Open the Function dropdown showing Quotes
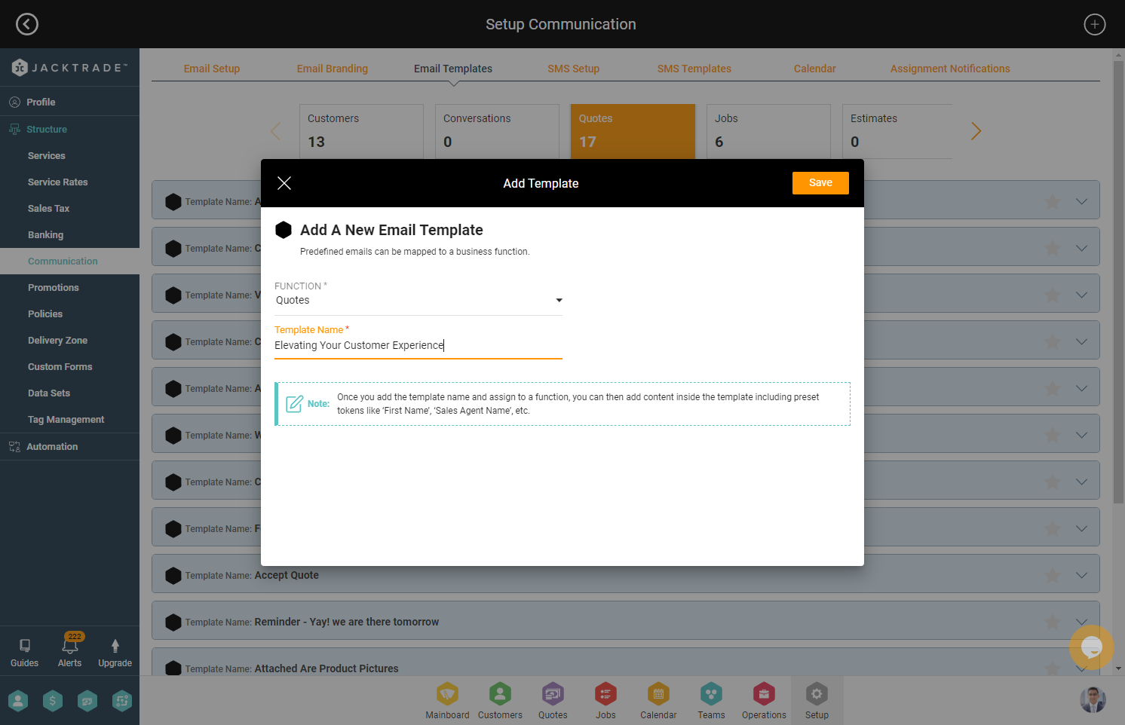 [x=418, y=300]
